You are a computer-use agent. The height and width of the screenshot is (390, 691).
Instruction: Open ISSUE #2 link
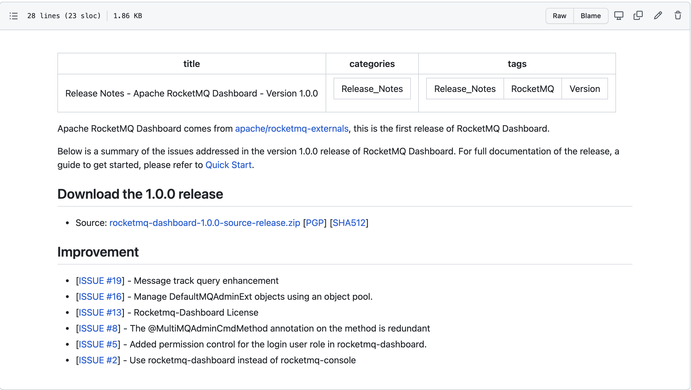point(98,360)
